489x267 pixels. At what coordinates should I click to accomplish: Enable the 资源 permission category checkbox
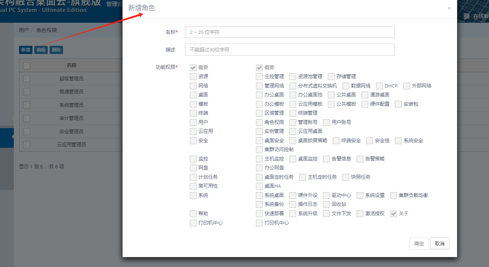(193, 77)
